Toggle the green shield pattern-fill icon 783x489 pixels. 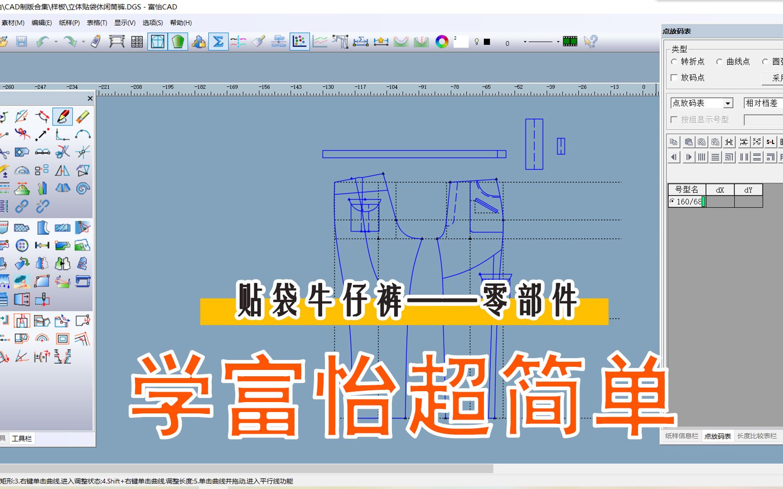click(x=178, y=42)
